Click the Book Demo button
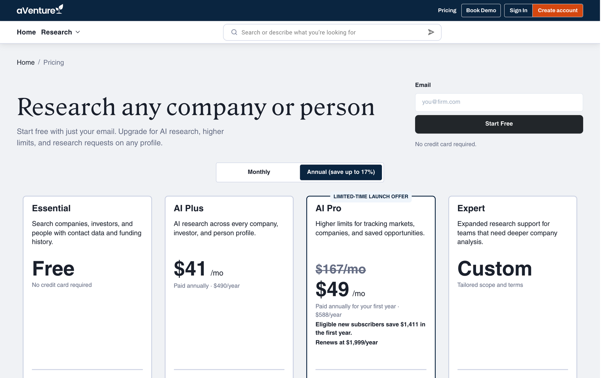 (x=481, y=10)
